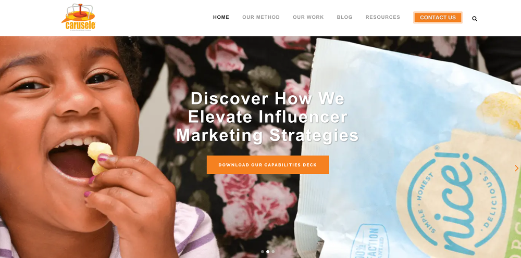This screenshot has height=258, width=521.
Task: Open the Our Method menu
Action: point(261,17)
